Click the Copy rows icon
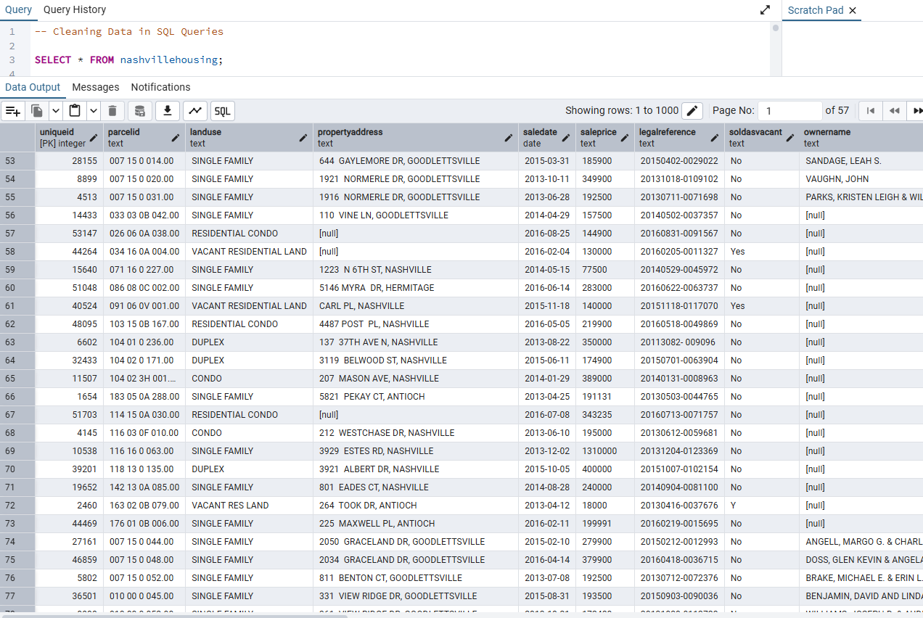Screen dimensions: 923x618 [37, 111]
